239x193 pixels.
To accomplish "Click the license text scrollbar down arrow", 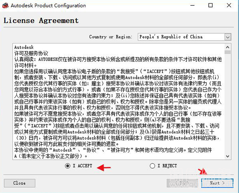I will coord(228,156).
